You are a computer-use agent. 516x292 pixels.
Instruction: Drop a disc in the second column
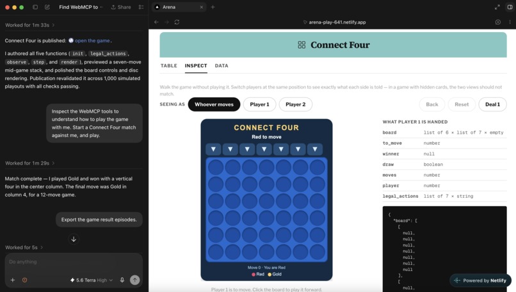point(230,149)
